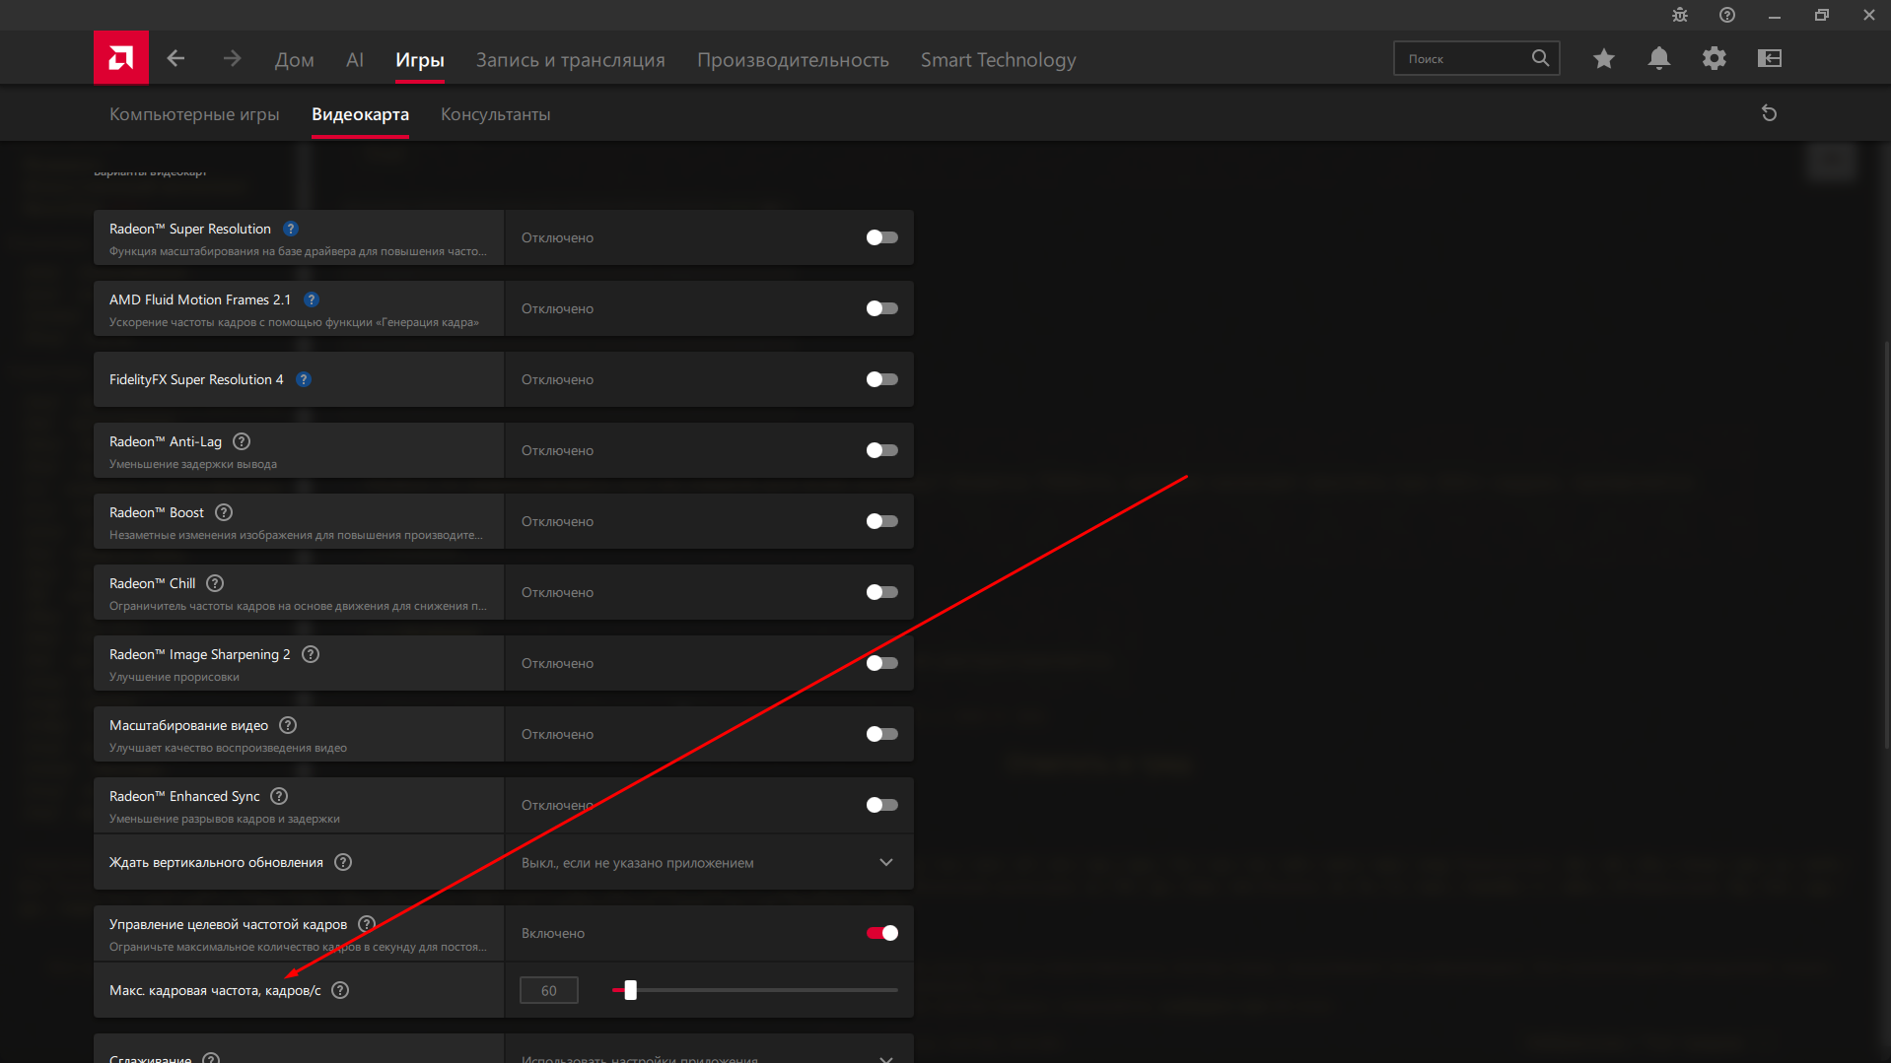This screenshot has height=1063, width=1891.
Task: Click the Отключено status of Radeon Chill
Action: 557,592
